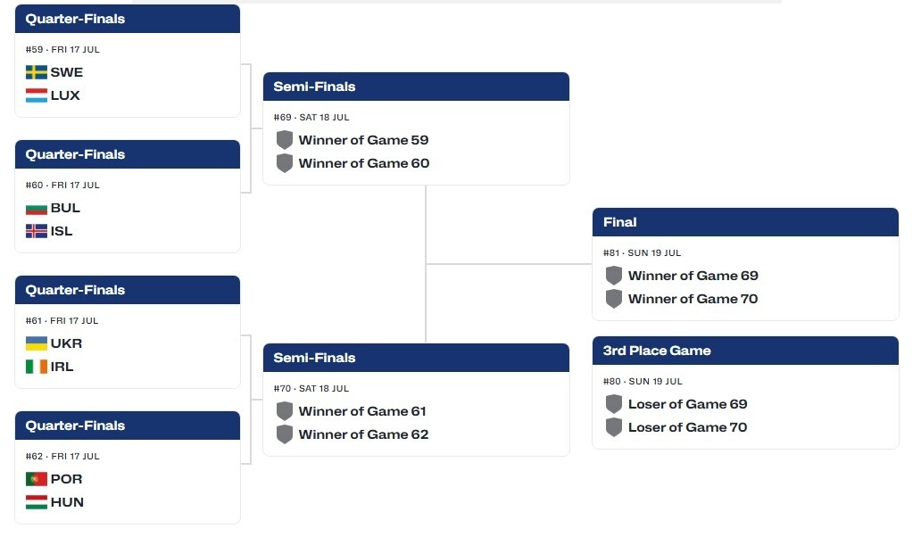Click Winner of Game 69 entry
Viewport: 921px width, 537px height.
pos(682,276)
